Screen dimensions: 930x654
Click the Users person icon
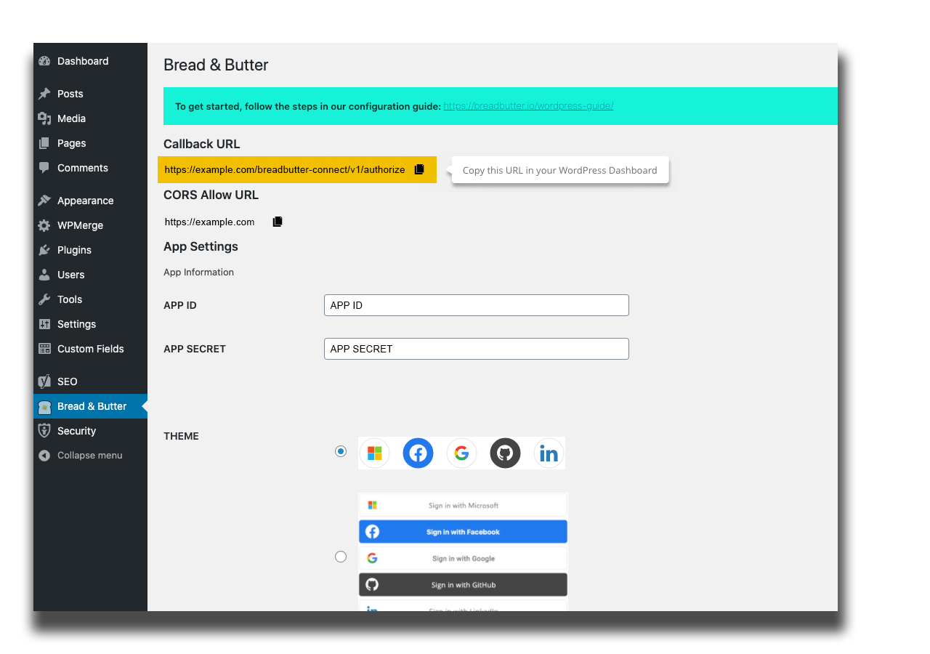[x=44, y=275]
